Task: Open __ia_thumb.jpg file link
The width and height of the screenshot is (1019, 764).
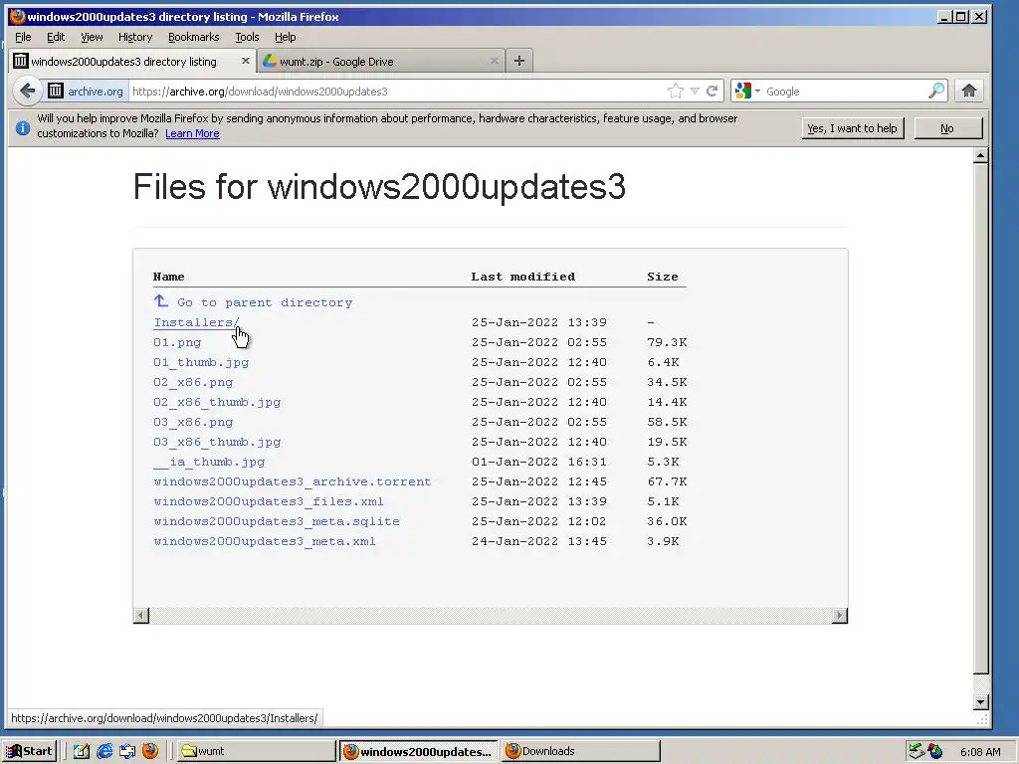Action: point(209,462)
